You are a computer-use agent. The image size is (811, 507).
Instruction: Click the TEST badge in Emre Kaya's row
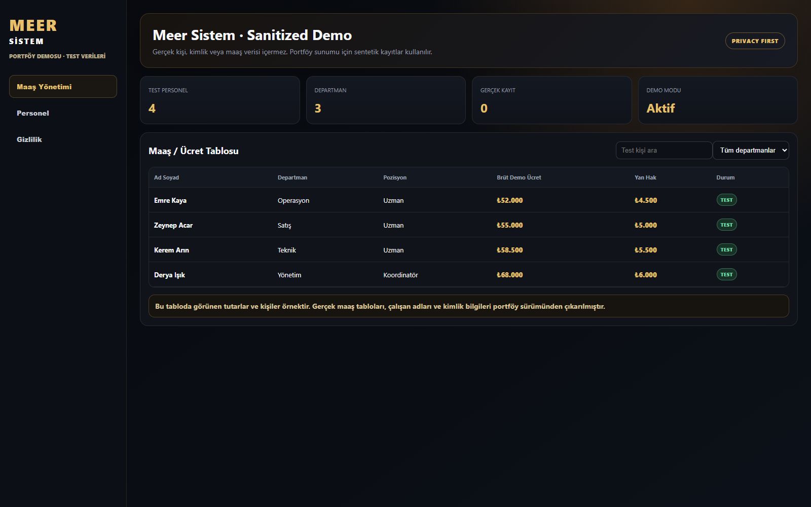(726, 200)
